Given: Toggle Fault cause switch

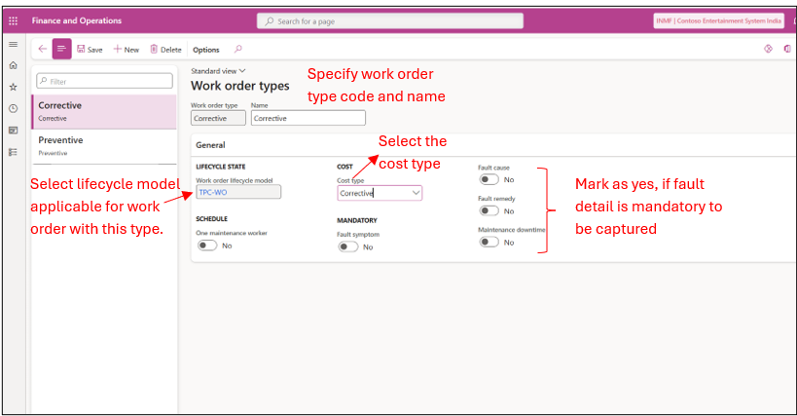Looking at the screenshot, I should [x=489, y=179].
